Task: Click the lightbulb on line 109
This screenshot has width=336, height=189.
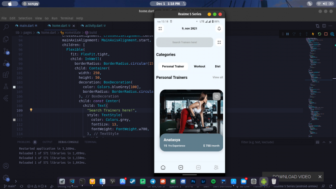Action: (31, 110)
